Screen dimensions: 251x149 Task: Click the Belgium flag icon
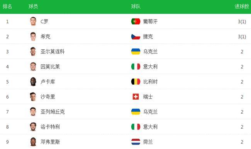click(x=136, y=82)
